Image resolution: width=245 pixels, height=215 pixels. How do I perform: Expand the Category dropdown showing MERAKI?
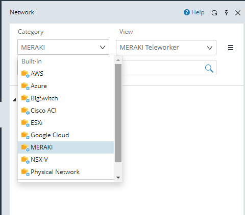tap(63, 47)
